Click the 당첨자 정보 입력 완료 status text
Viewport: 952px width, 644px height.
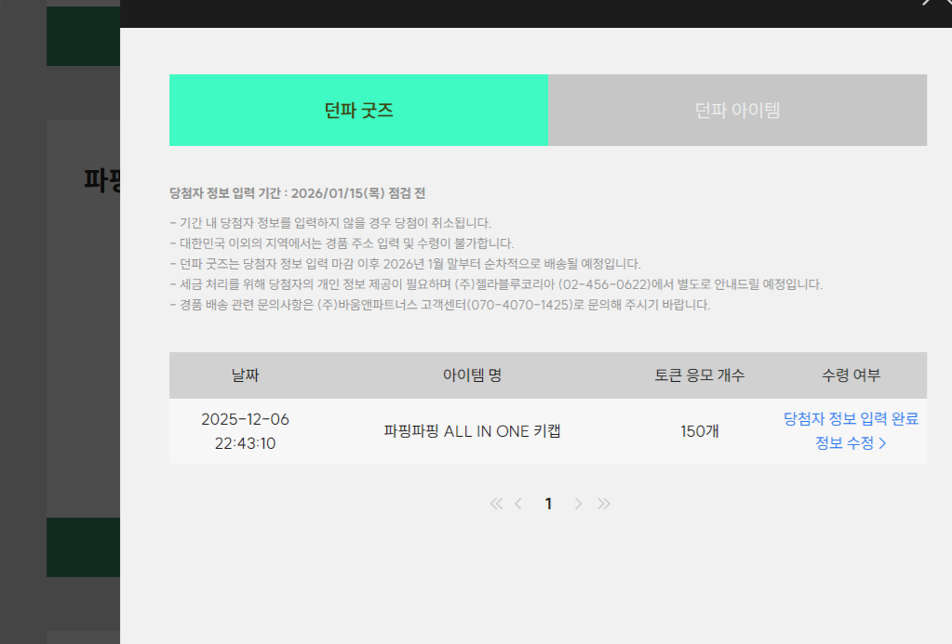pos(851,419)
